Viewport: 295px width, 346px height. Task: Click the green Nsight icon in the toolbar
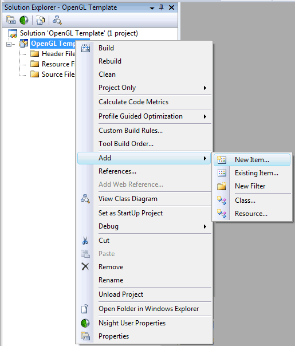pyautogui.click(x=24, y=20)
